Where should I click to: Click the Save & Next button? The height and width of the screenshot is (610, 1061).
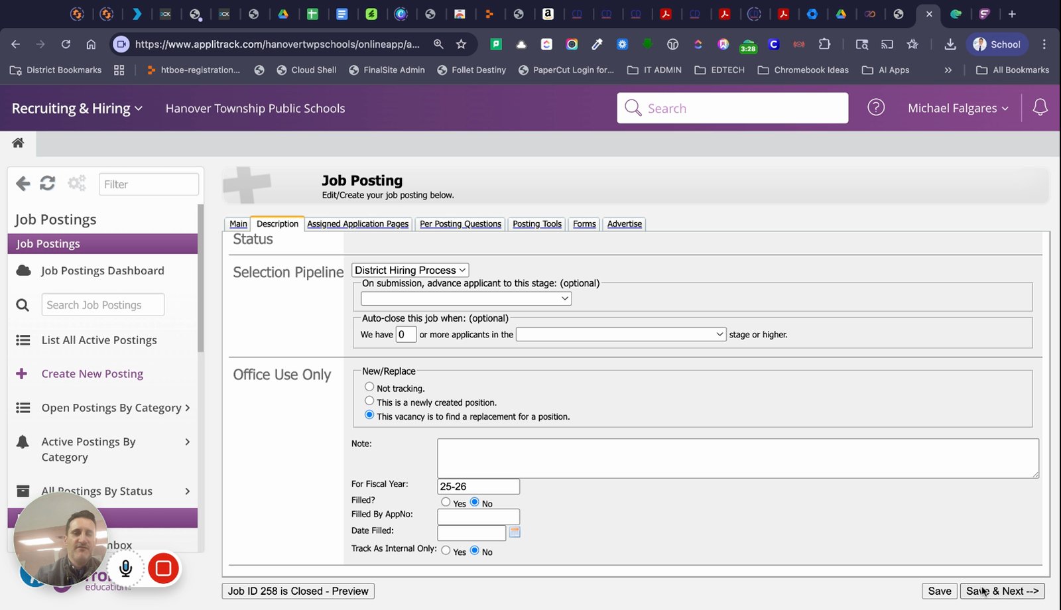pyautogui.click(x=1002, y=591)
